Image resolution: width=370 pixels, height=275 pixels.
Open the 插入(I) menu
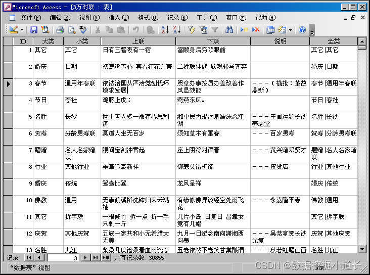tap(119, 18)
